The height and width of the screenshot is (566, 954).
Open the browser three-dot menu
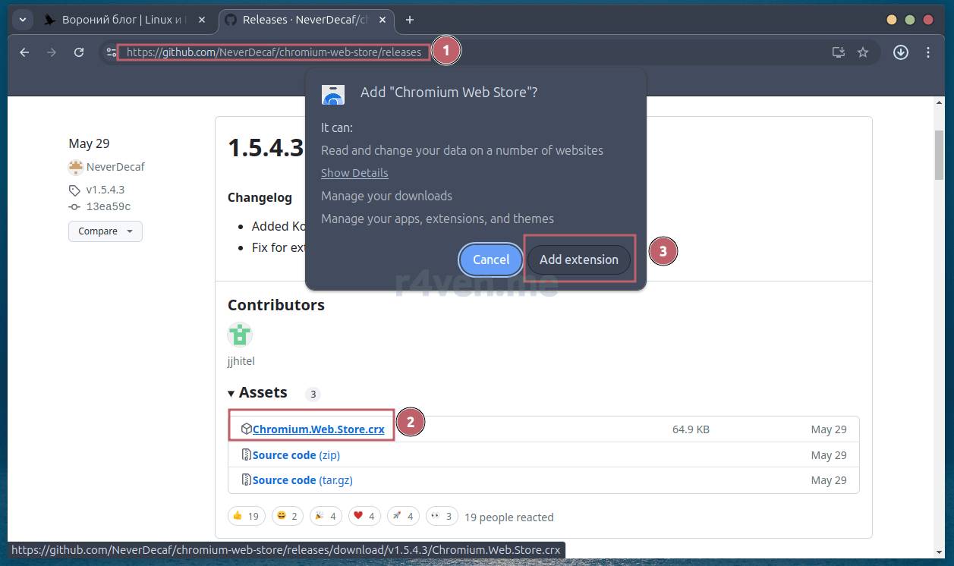(928, 52)
